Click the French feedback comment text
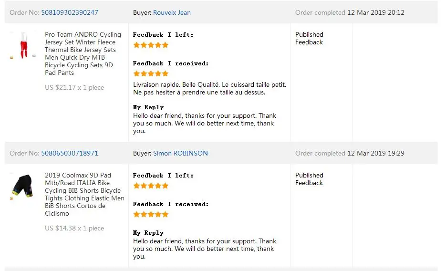 tap(209, 89)
